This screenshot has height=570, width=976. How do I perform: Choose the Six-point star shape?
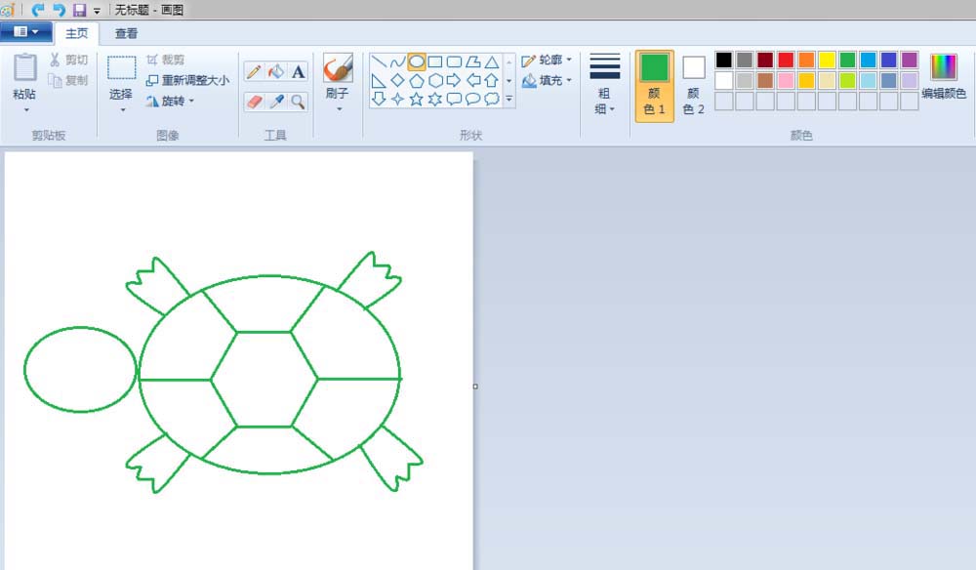pyautogui.click(x=435, y=99)
